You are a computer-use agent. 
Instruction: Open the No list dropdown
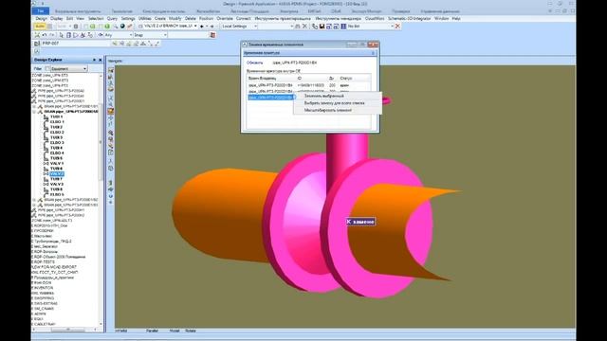(392, 27)
